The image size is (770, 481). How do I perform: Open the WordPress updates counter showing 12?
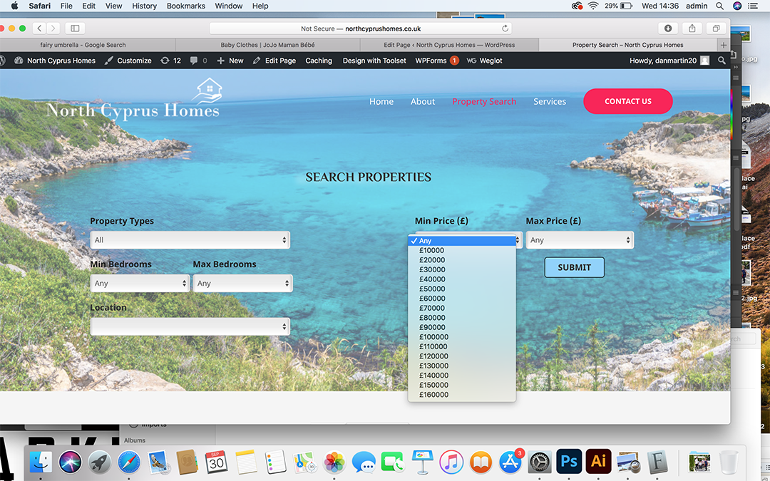click(171, 61)
